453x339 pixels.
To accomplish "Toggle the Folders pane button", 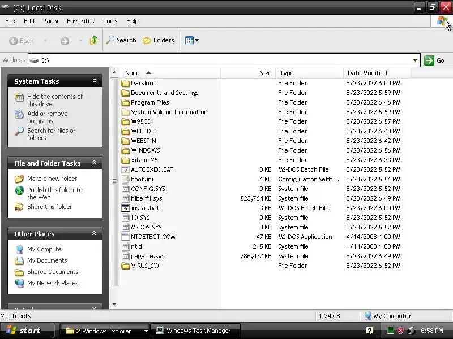I will click(x=159, y=40).
